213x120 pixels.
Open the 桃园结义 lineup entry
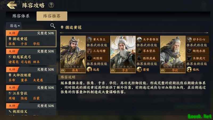pos(31,109)
